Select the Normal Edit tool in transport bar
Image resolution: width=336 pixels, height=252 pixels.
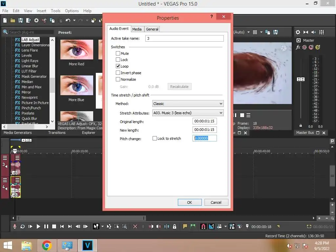pos(96,226)
